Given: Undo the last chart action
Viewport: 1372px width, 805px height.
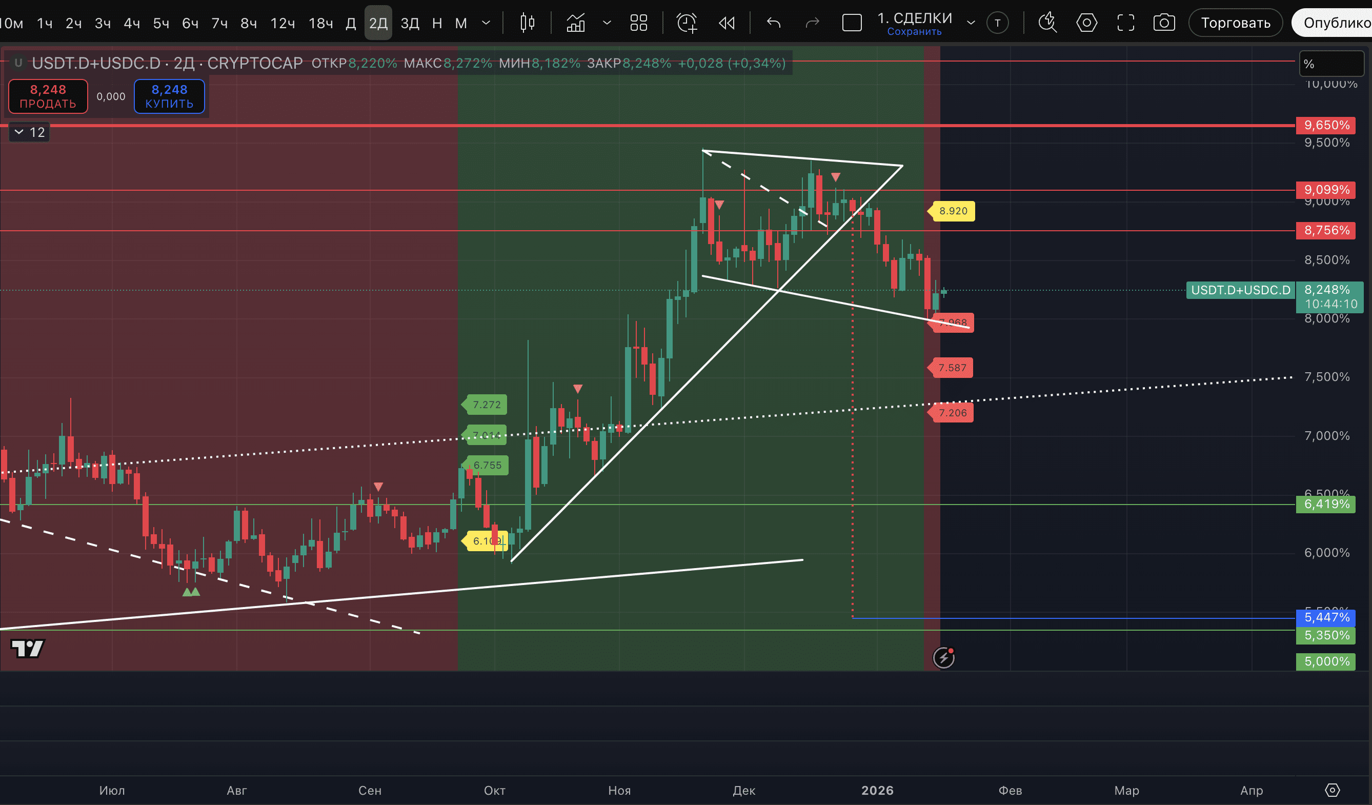Looking at the screenshot, I should (773, 23).
